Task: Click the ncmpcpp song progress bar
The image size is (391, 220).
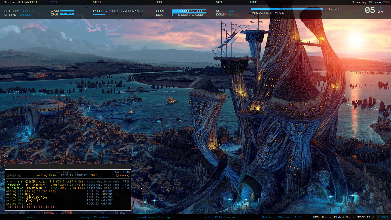Action: click(32, 207)
